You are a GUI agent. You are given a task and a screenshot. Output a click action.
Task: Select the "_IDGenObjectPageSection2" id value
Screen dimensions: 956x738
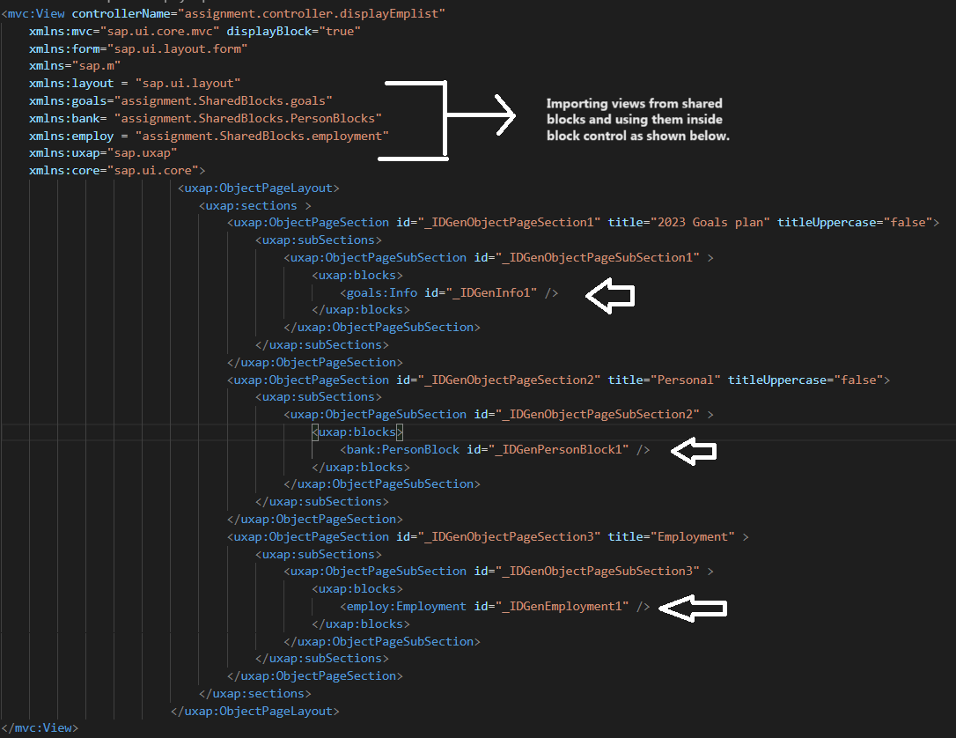pos(509,380)
